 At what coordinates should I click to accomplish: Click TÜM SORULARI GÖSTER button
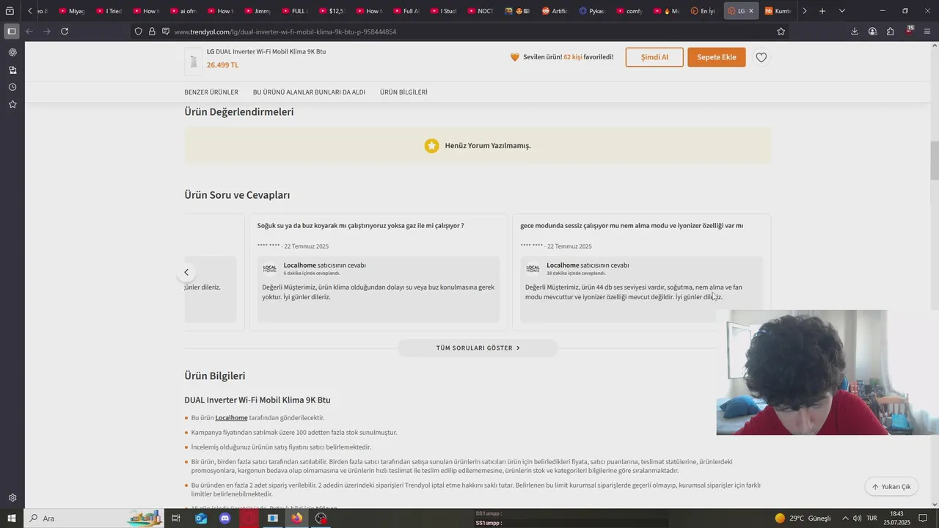click(478, 348)
